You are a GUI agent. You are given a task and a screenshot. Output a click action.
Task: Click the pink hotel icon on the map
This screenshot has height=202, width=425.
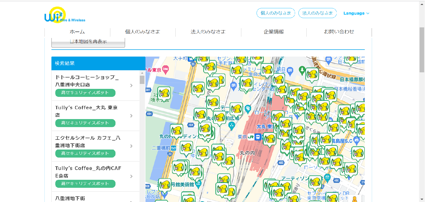165,69
